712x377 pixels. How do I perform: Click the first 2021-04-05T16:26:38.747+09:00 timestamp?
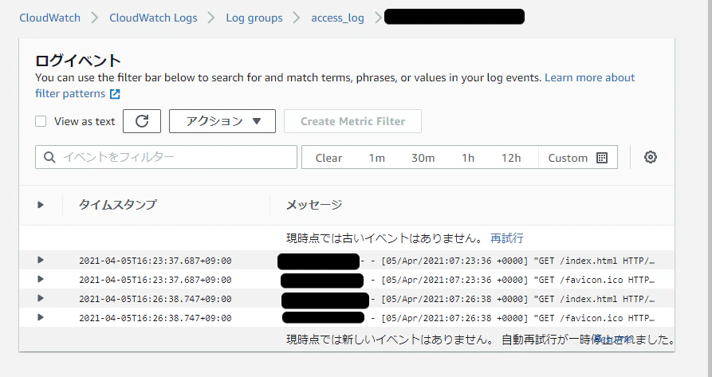point(155,299)
